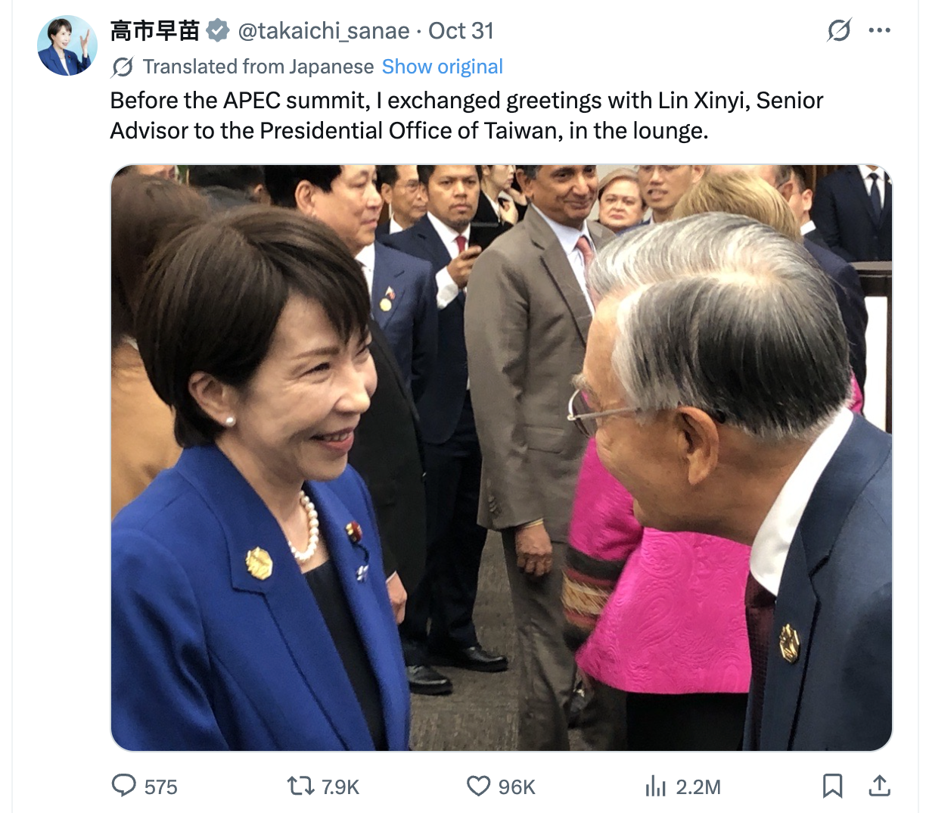Open the Oct 31 timestamp link

pyautogui.click(x=461, y=31)
